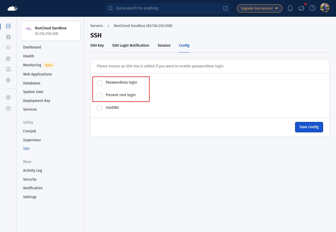Open the SSH Login Notification tab

131,45
